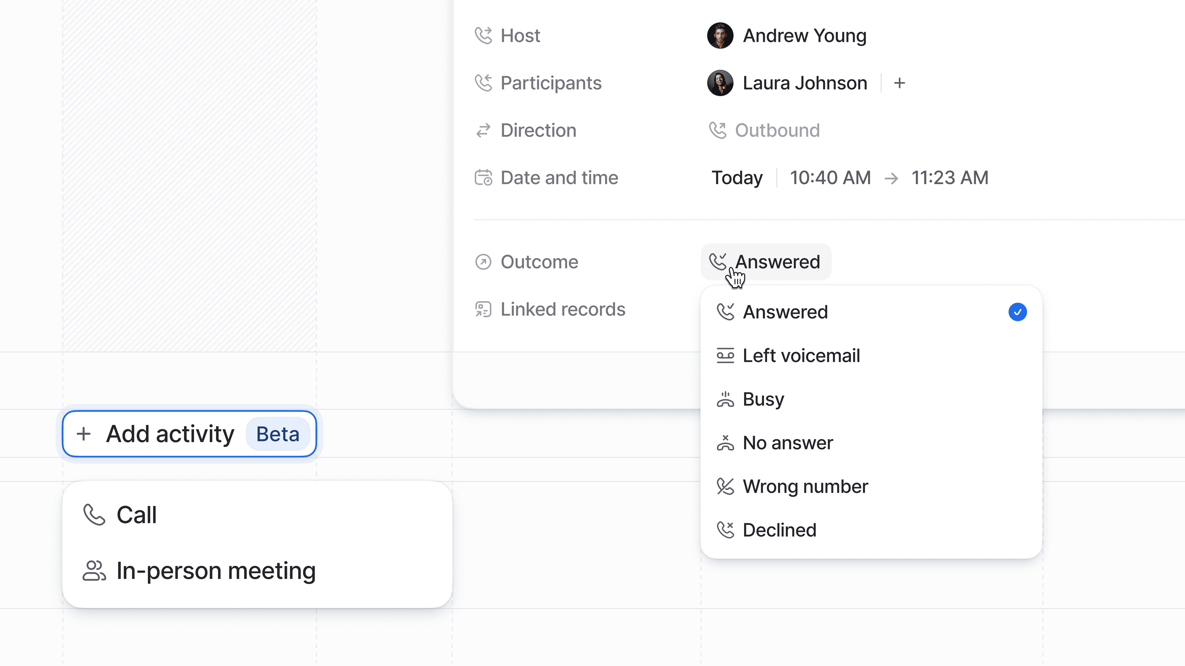
Task: Add participant with the plus button
Action: click(x=899, y=83)
